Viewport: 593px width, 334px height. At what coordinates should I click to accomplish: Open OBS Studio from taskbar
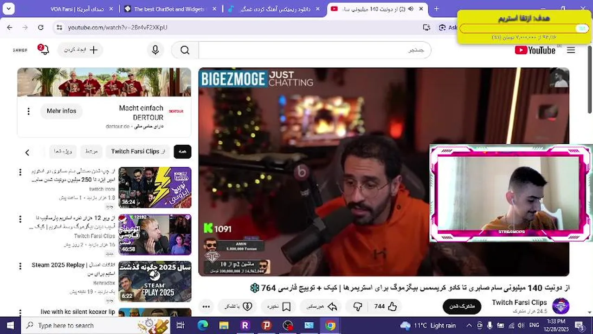point(288,325)
